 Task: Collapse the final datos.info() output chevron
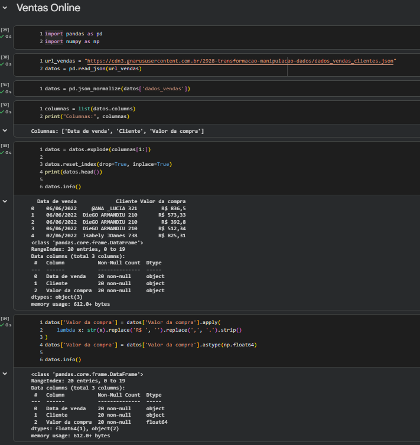coord(5,374)
